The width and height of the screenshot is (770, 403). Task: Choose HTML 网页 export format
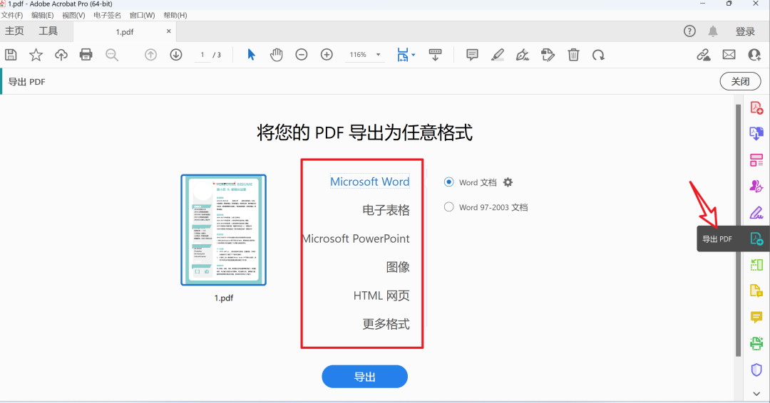(381, 295)
